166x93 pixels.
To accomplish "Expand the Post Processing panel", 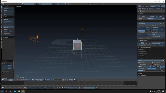I will point(143,54).
